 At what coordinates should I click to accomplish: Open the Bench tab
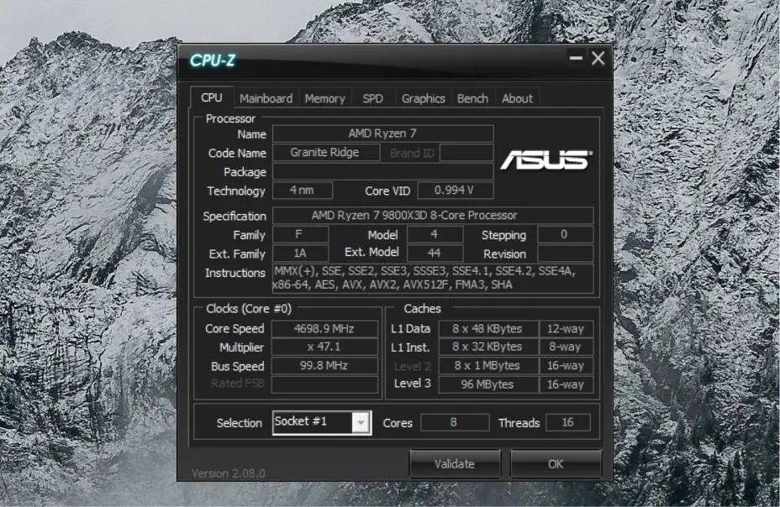click(472, 98)
